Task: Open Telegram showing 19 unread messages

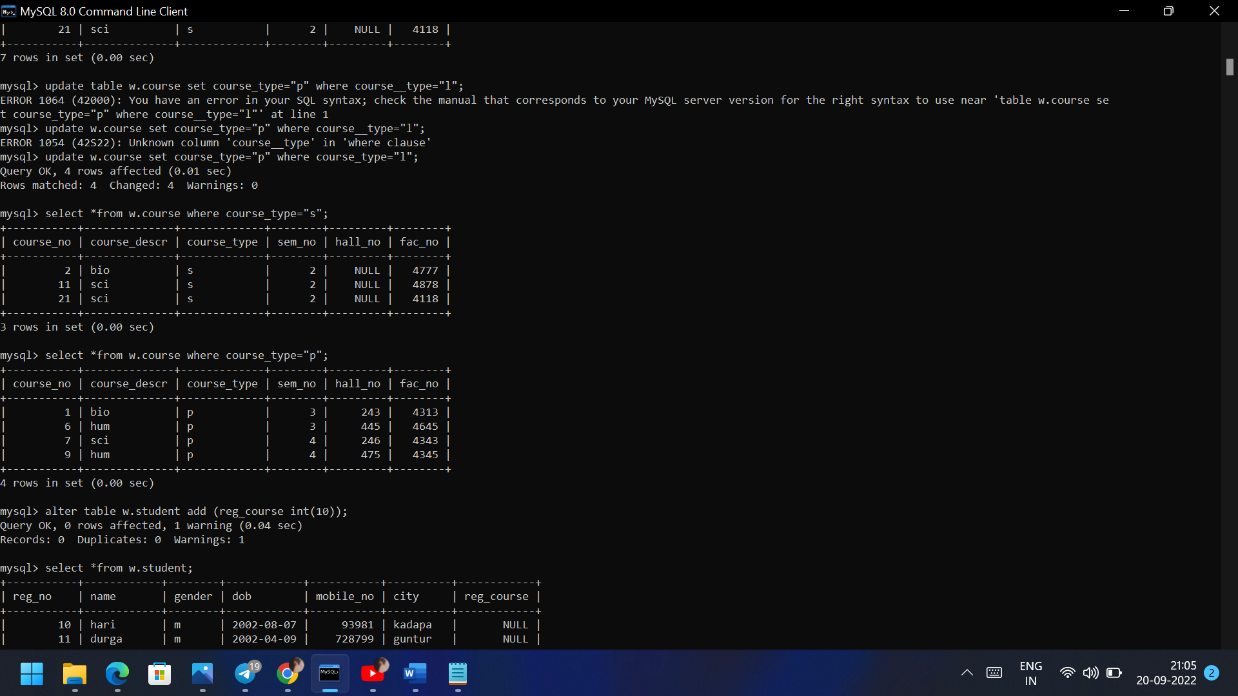Action: pos(245,673)
